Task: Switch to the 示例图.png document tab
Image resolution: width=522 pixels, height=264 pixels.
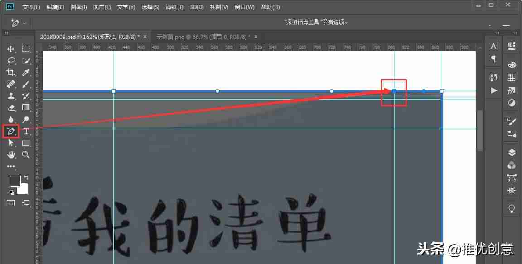Action: click(x=203, y=37)
